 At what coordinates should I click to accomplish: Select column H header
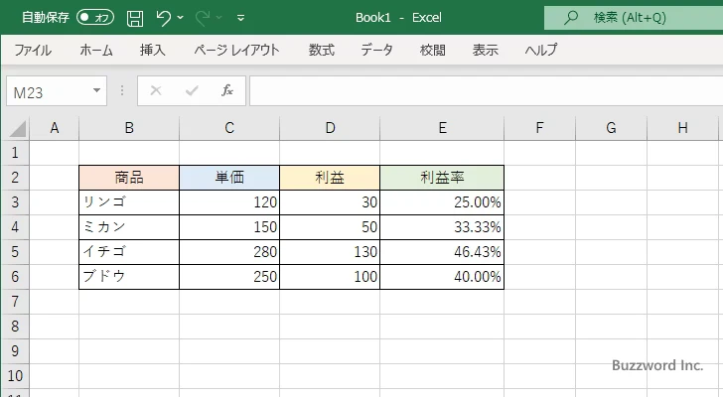click(683, 128)
